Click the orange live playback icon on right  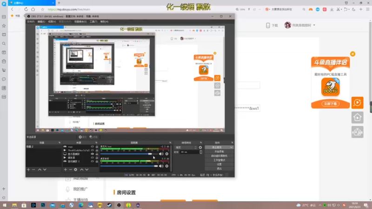tap(357, 103)
